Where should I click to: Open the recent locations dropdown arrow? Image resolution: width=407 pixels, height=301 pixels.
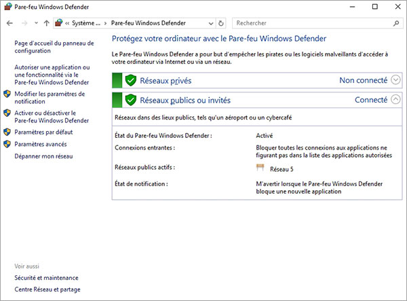[x=36, y=23]
